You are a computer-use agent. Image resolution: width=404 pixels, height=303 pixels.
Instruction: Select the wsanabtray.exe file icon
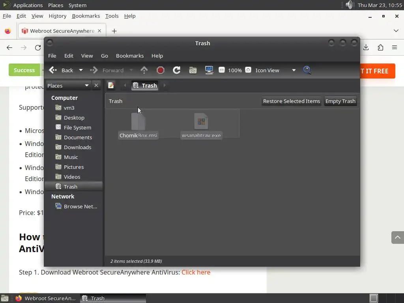coord(201,121)
